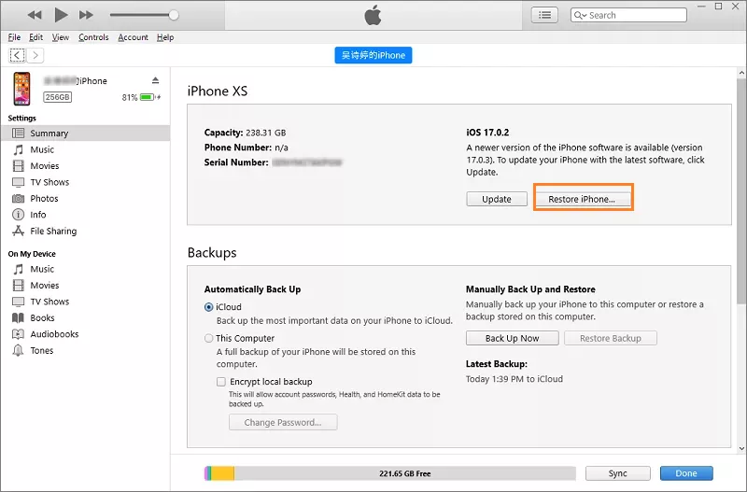Screen dimensions: 747x492
Task: Select the iCloud backup radio button
Action: [x=208, y=307]
